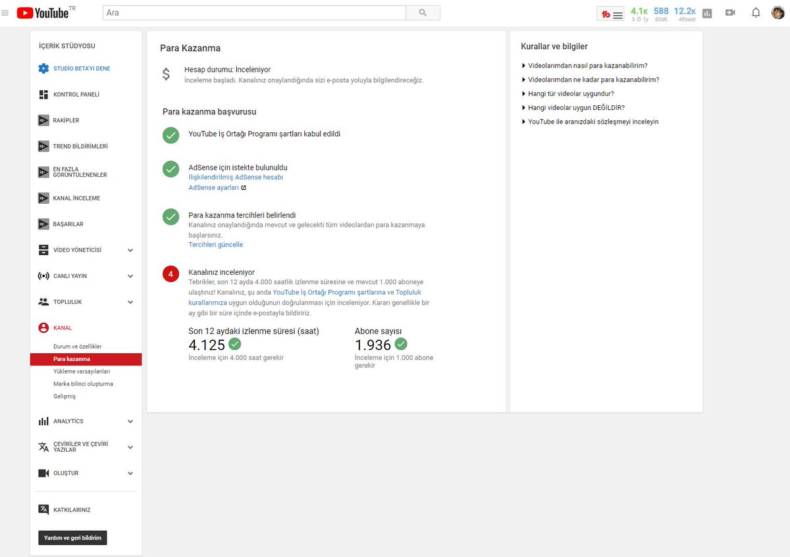
Task: Click the Studio Beta gear icon
Action: click(x=43, y=68)
